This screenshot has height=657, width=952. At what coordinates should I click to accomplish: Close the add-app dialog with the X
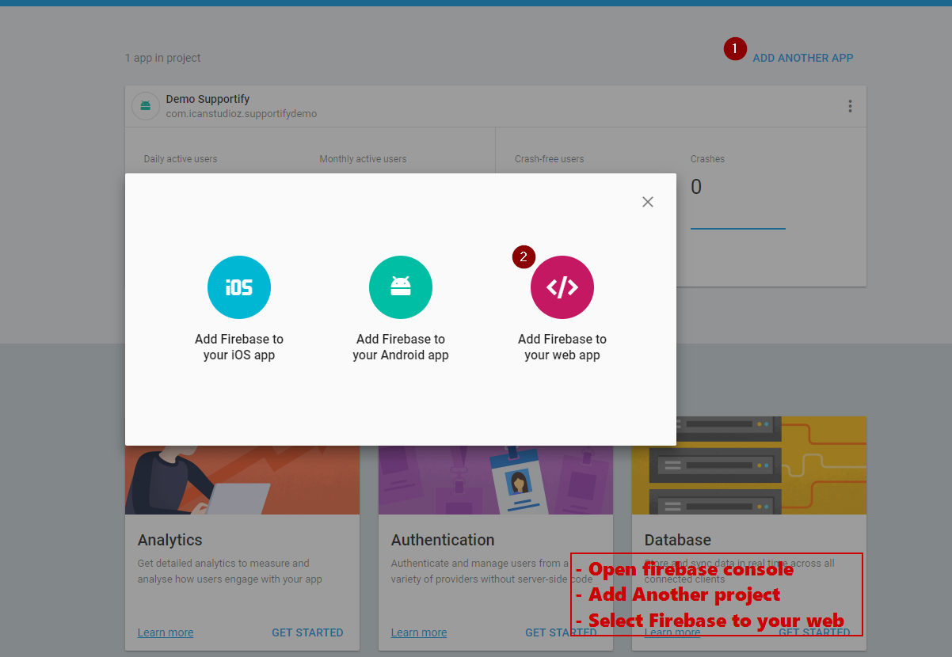point(648,202)
